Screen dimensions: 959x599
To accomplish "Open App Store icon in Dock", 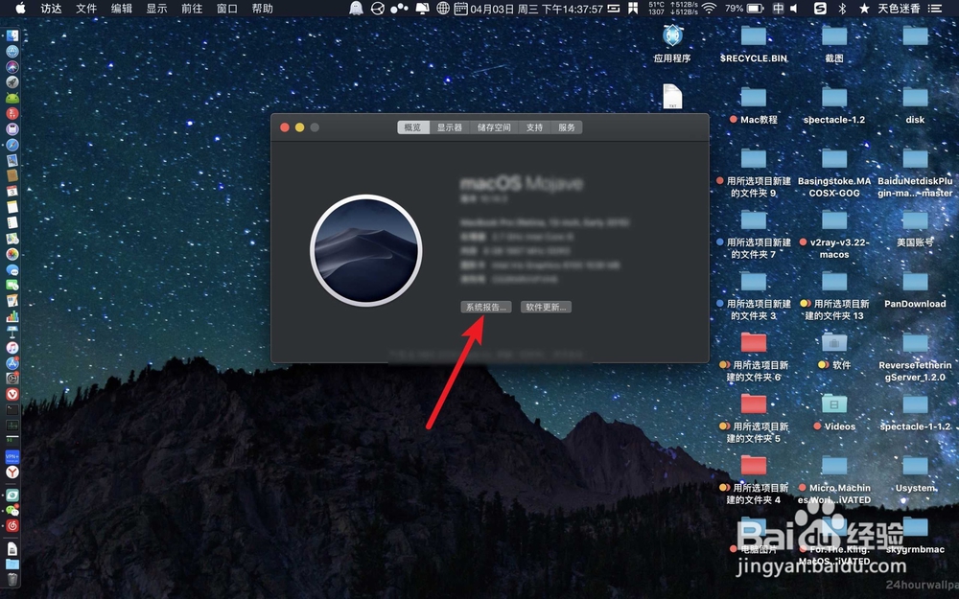I will click(x=12, y=363).
